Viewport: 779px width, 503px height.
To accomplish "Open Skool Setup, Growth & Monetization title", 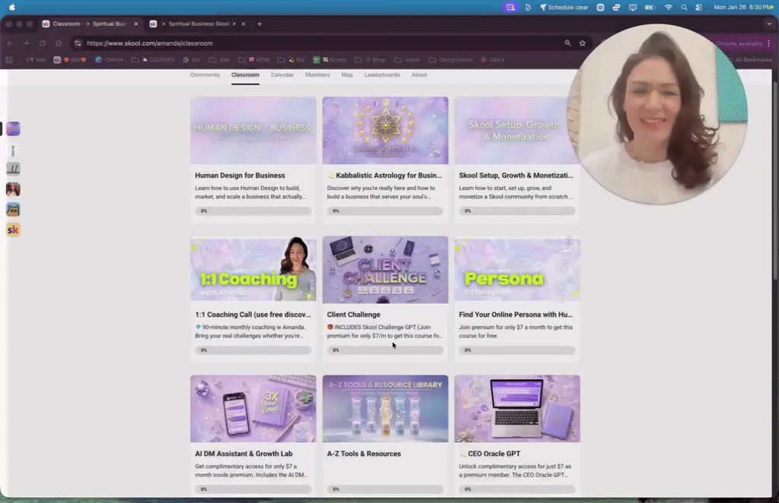I will (516, 176).
